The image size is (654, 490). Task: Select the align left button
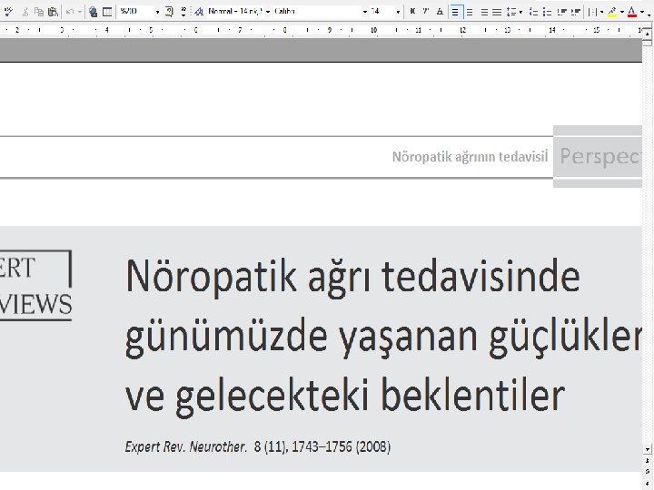coord(455,12)
